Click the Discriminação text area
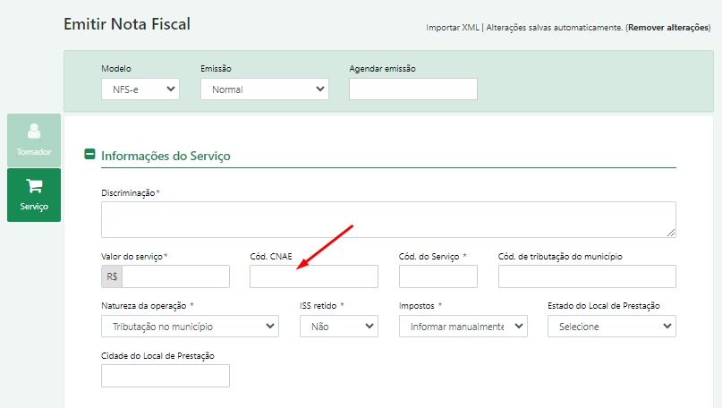 (388, 219)
